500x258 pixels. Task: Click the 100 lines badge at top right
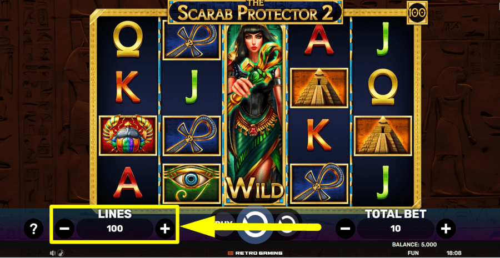[x=417, y=13]
